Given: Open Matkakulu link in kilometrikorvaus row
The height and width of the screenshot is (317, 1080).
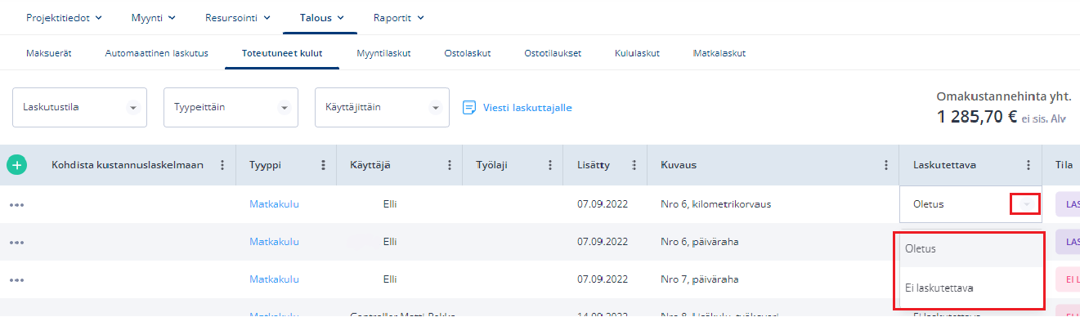Looking at the screenshot, I should click(x=274, y=204).
